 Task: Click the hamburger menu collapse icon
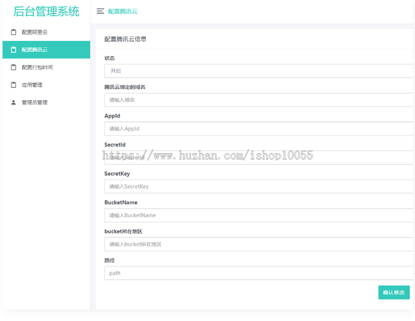point(101,11)
